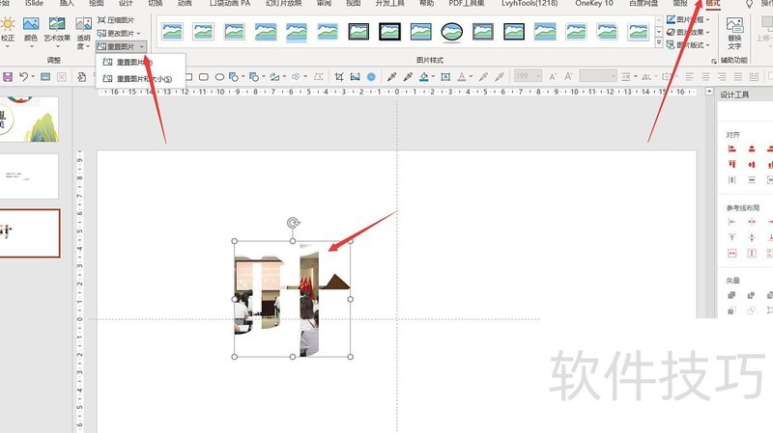Viewport: 773px width, 433px height.
Task: Click the rotation handle above the picture
Action: pyautogui.click(x=293, y=224)
